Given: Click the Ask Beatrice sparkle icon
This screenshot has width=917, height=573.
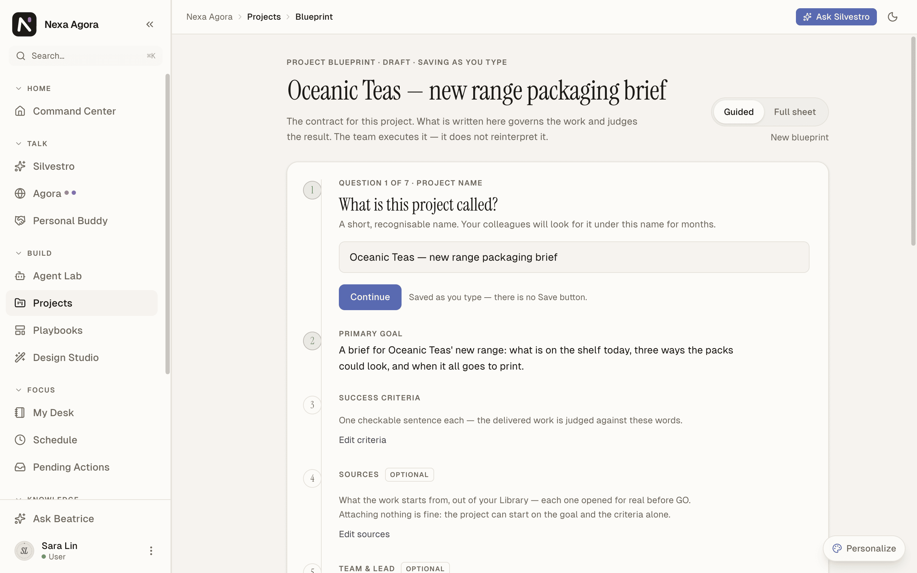Looking at the screenshot, I should click(x=20, y=519).
